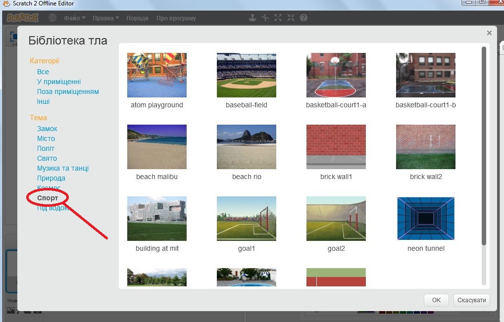The width and height of the screenshot is (504, 322).
Task: Choose the Космос theme
Action: click(49, 187)
